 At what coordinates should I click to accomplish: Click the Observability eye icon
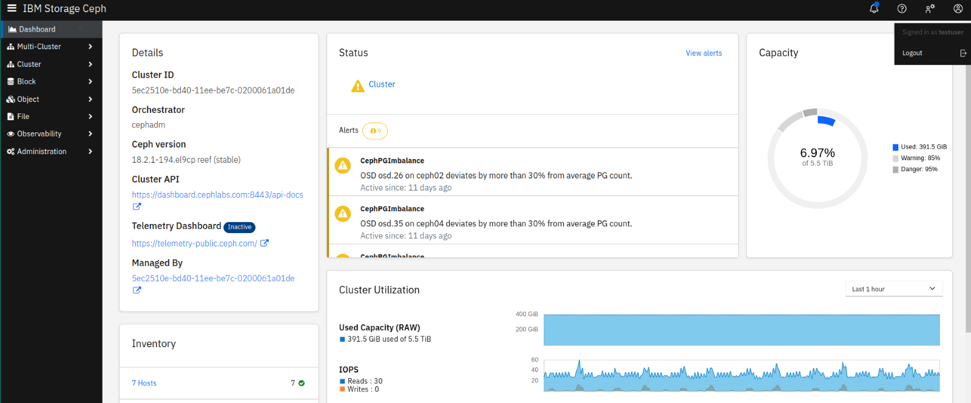coord(10,134)
